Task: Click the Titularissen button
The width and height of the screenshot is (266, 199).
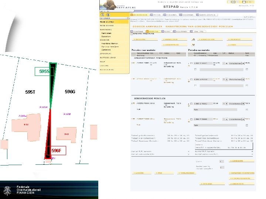Action: coord(187,173)
